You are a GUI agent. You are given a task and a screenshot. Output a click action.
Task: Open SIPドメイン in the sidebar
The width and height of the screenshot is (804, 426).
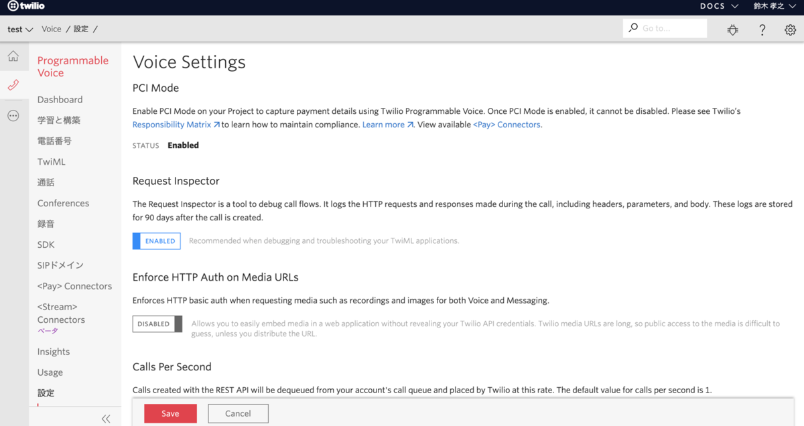[x=61, y=266]
